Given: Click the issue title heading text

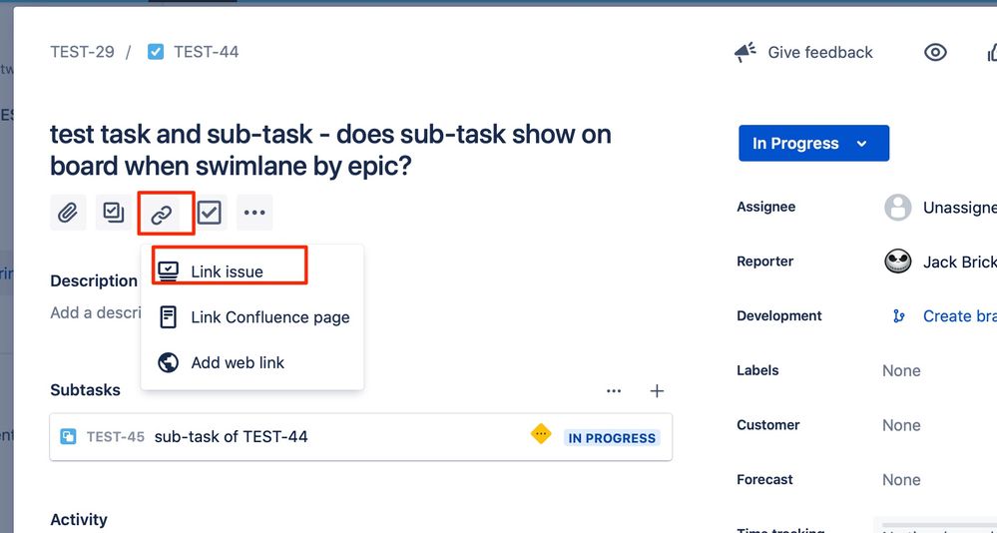Looking at the screenshot, I should point(330,150).
